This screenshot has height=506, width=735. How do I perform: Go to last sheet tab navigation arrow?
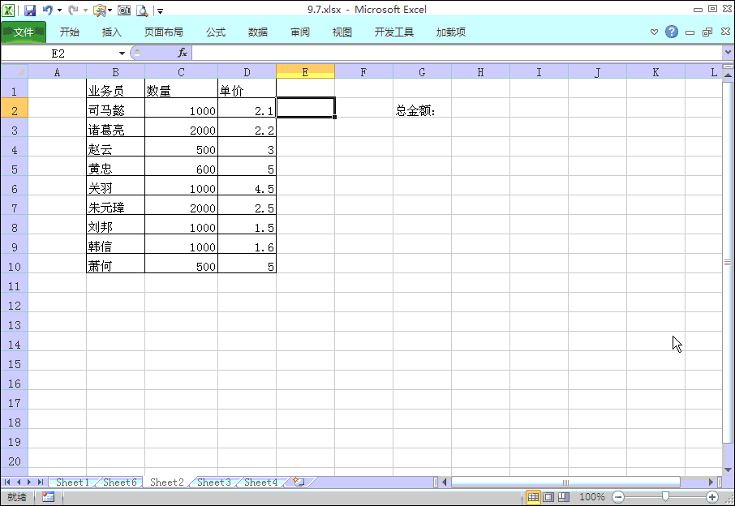tap(41, 482)
